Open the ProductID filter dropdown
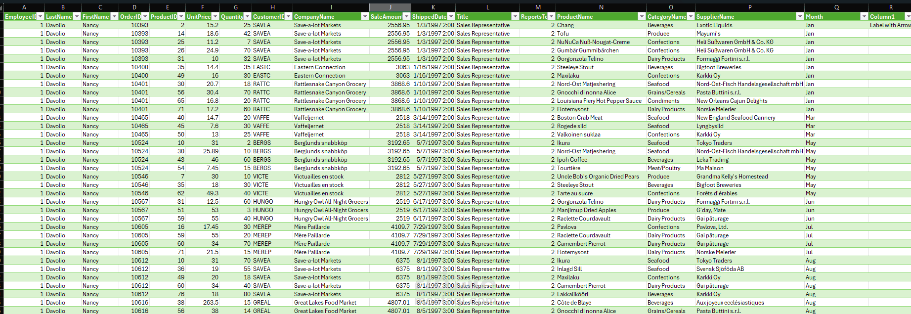The image size is (911, 314). pos(181,16)
